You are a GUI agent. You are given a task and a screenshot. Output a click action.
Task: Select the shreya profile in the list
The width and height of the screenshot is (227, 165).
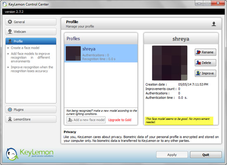(101, 53)
